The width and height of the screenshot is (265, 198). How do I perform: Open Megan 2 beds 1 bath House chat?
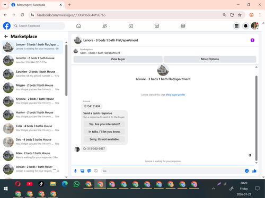[32, 87]
